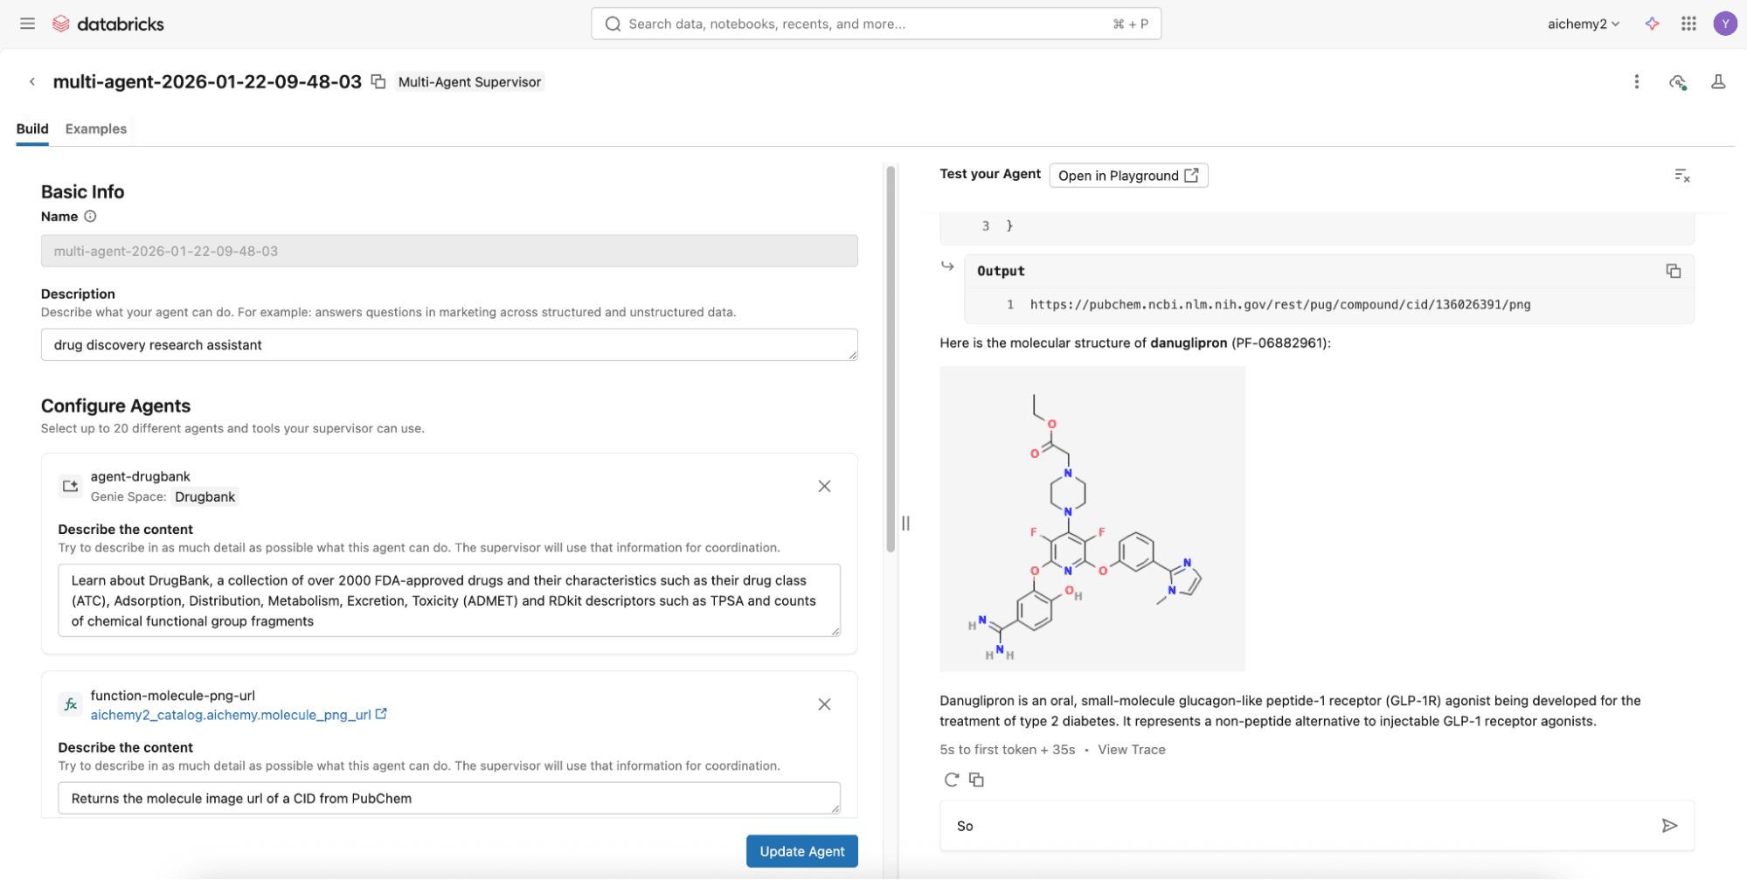Screen dimensions: 1747x880
Task: Open the molecule_png_url catalog function link
Action: click(231, 715)
